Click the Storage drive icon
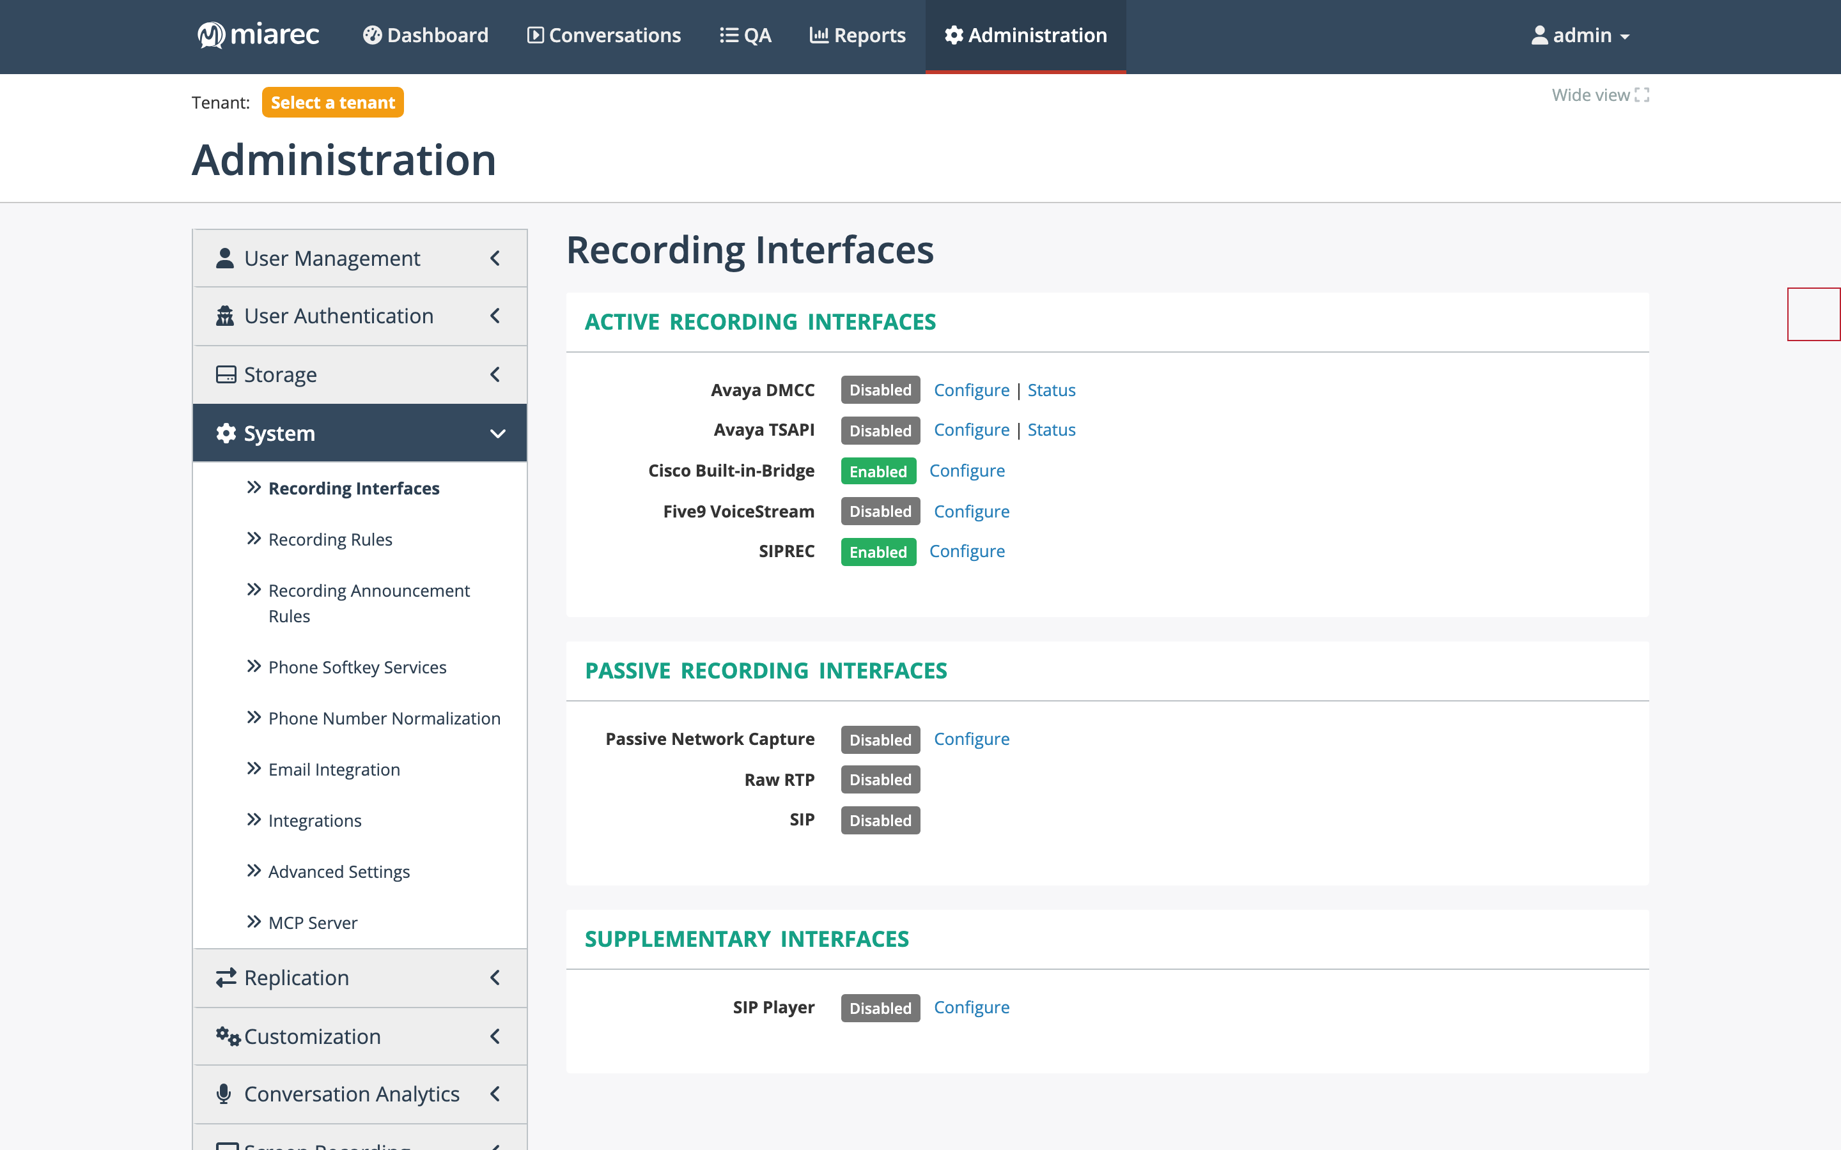The width and height of the screenshot is (1841, 1150). tap(226, 374)
